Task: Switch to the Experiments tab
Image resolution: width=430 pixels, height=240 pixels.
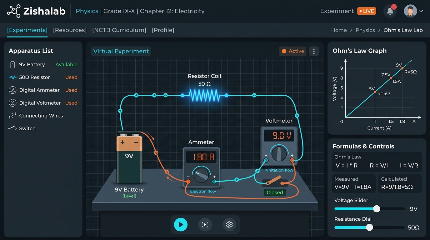Action: pos(27,30)
